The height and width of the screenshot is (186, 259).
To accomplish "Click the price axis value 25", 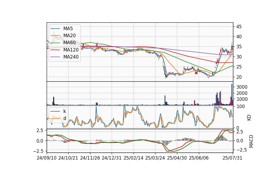I will [239, 67].
